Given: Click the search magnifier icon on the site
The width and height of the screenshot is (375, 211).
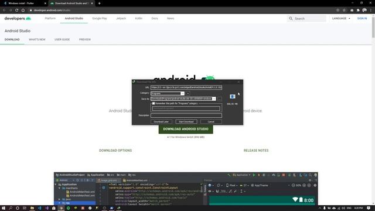Looking at the screenshot, I should pyautogui.click(x=291, y=18).
